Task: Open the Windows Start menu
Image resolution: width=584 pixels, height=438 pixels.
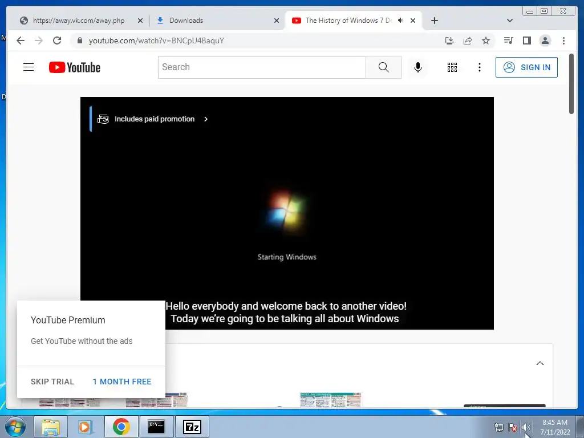Action: (15, 427)
